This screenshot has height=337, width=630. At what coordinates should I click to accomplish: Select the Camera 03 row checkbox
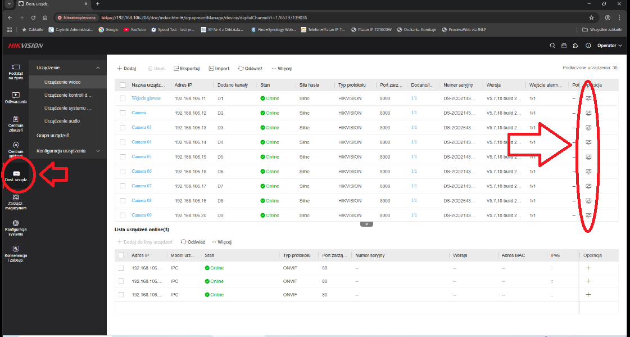tap(123, 127)
